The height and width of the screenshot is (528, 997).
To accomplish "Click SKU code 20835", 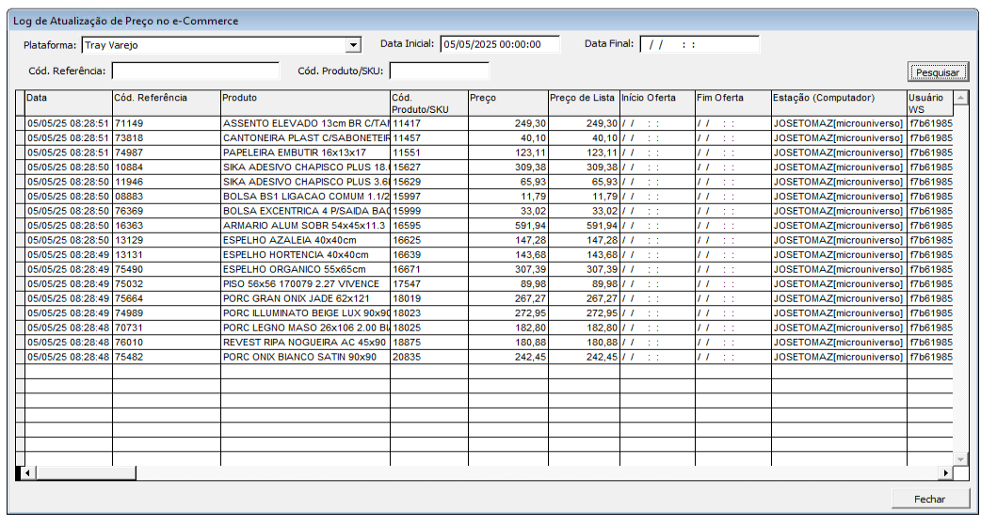I will tap(429, 357).
